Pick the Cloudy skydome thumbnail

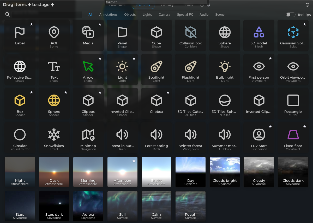[259, 172]
